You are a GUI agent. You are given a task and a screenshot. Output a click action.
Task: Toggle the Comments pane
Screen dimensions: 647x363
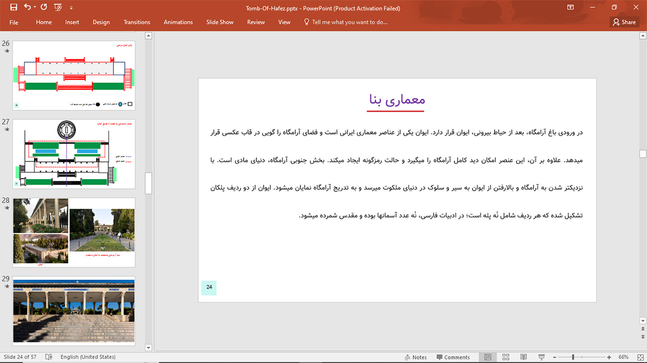tap(453, 357)
